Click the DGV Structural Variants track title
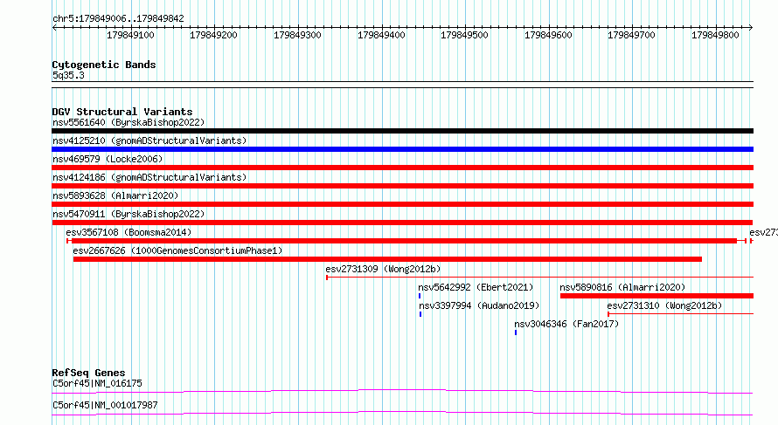778x425 pixels. [122, 112]
